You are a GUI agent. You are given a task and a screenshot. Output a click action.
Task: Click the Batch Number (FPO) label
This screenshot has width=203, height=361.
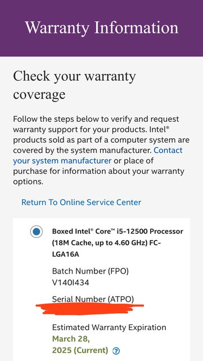90,271
